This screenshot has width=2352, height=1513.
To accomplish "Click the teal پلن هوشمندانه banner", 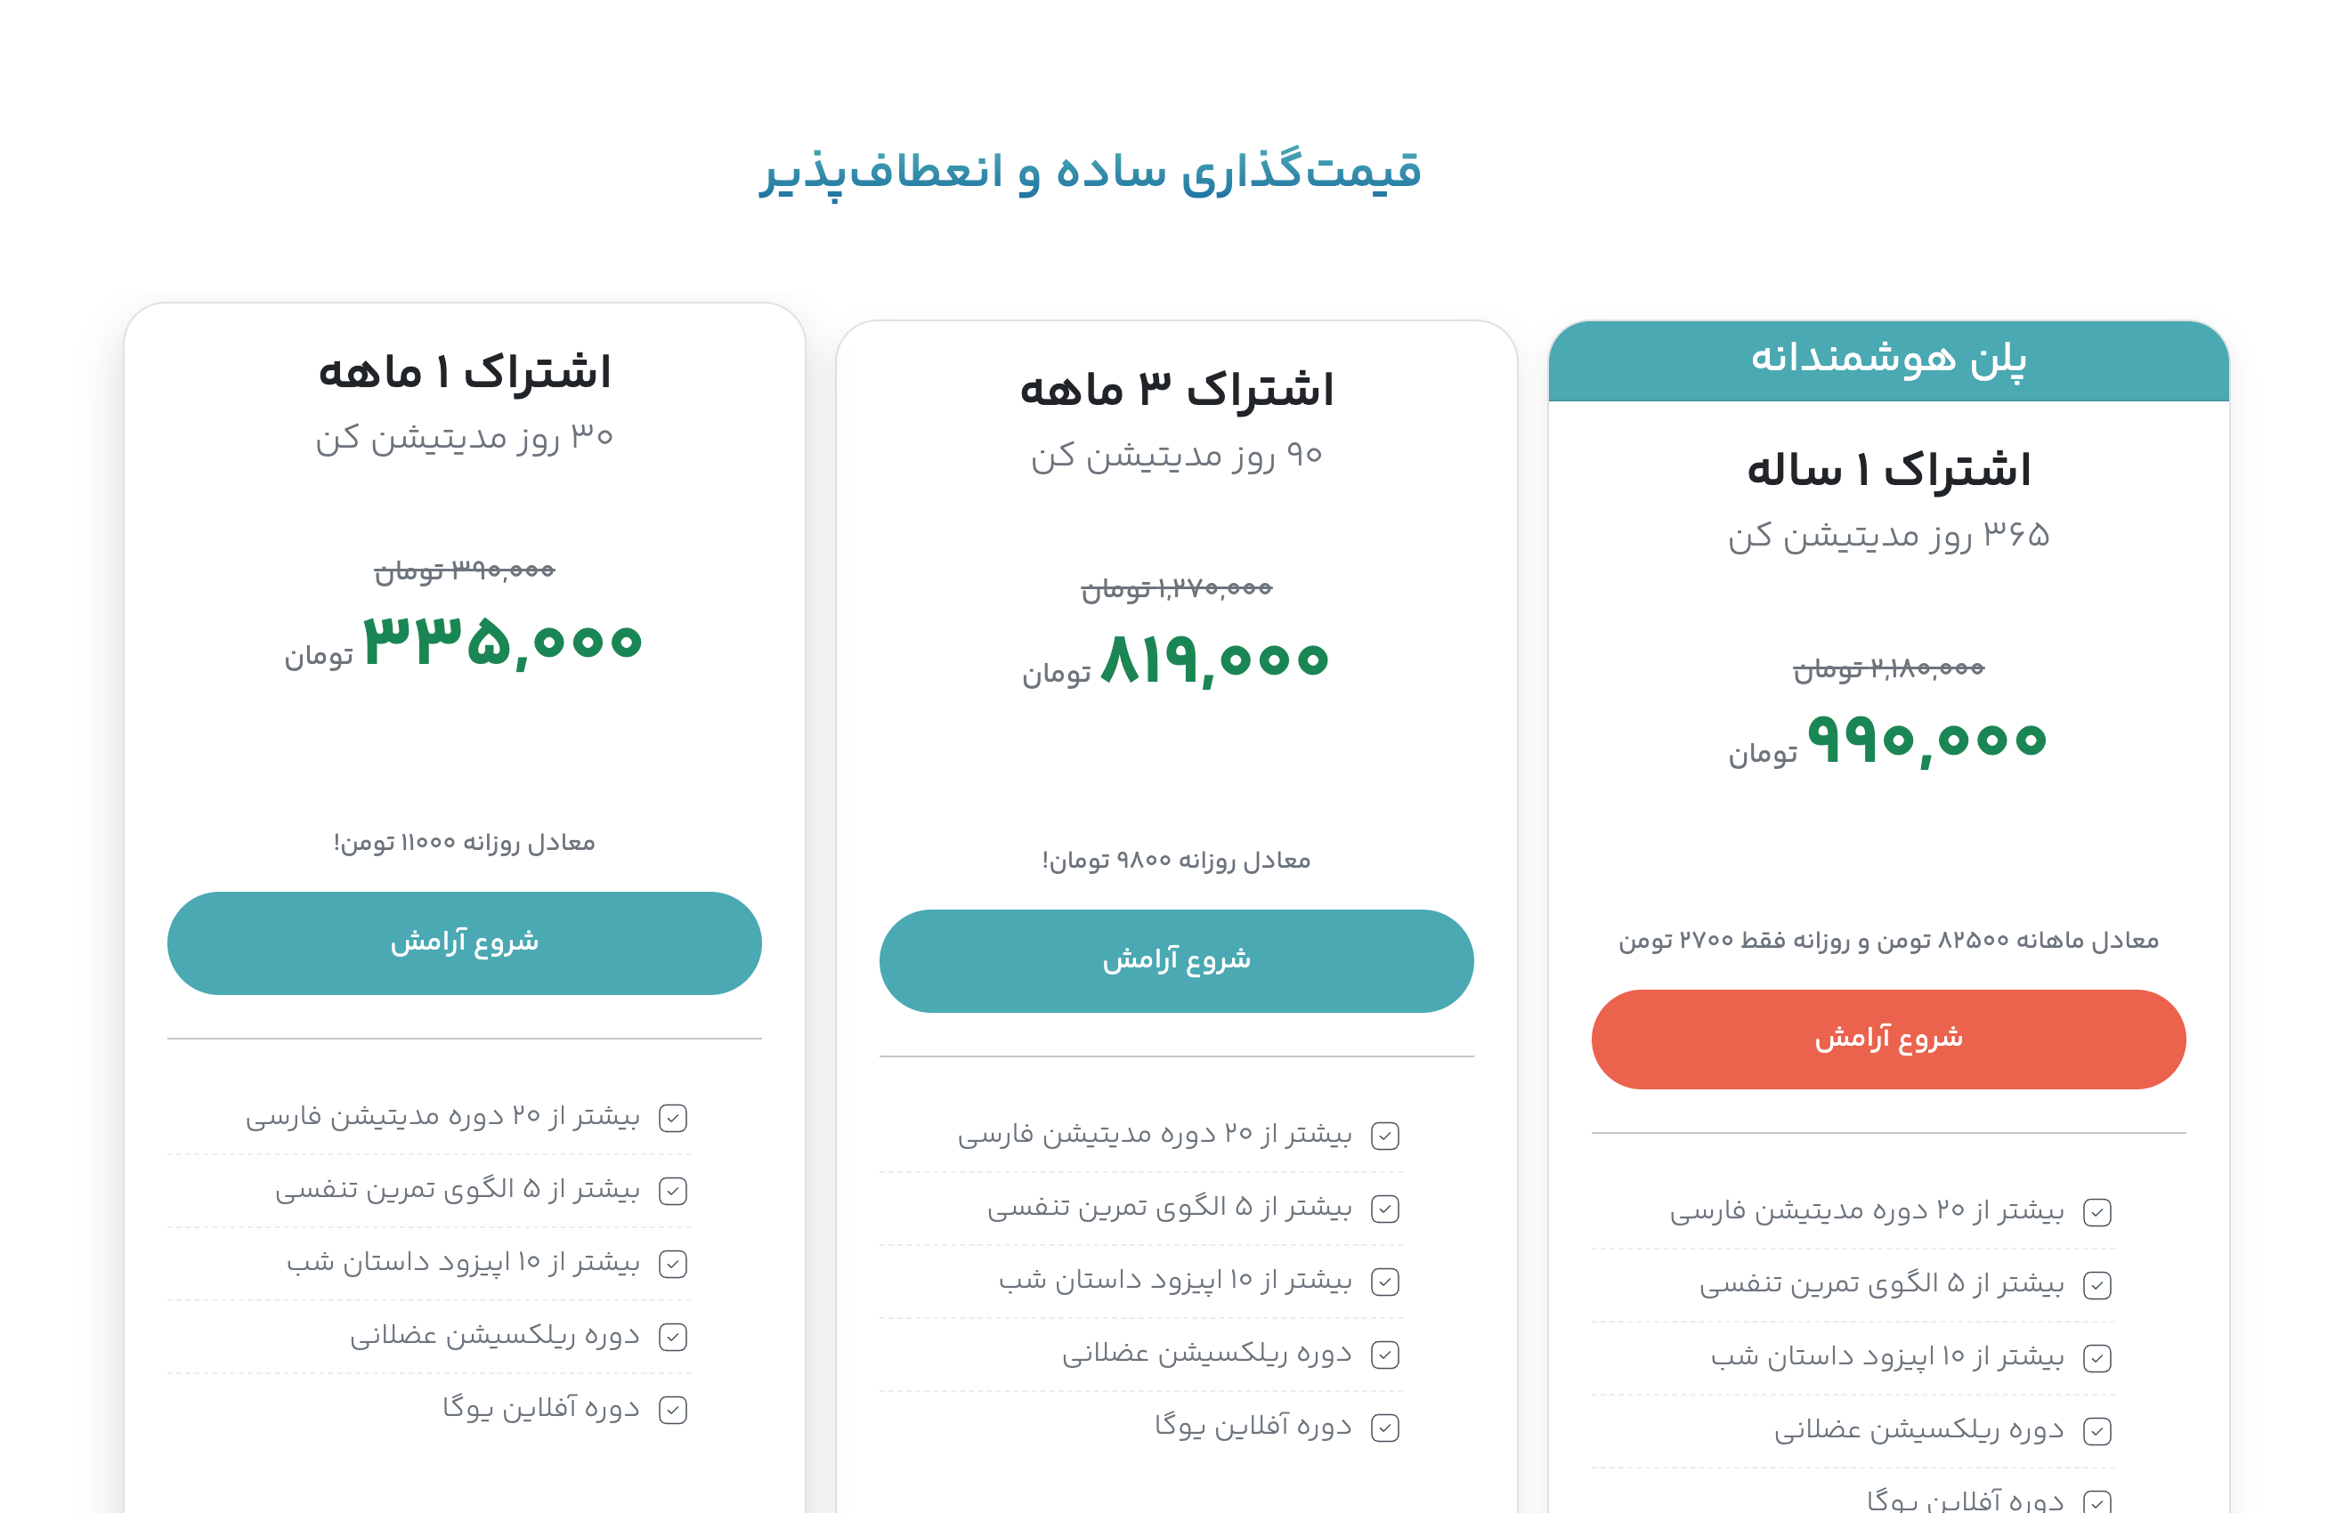I will (1887, 360).
